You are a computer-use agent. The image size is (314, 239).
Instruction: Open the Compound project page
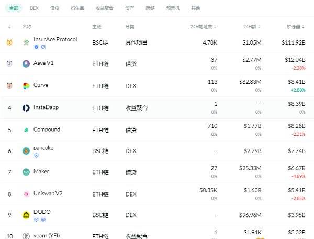(47, 129)
